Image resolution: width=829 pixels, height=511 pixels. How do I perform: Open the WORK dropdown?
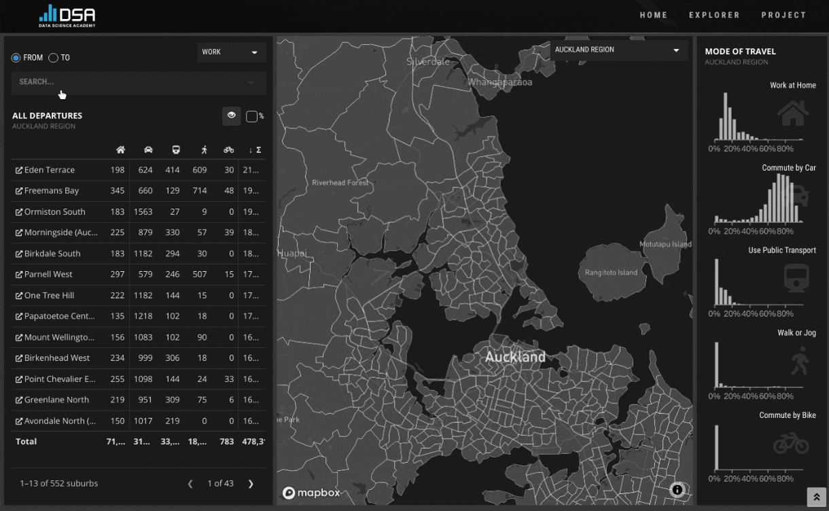(231, 52)
